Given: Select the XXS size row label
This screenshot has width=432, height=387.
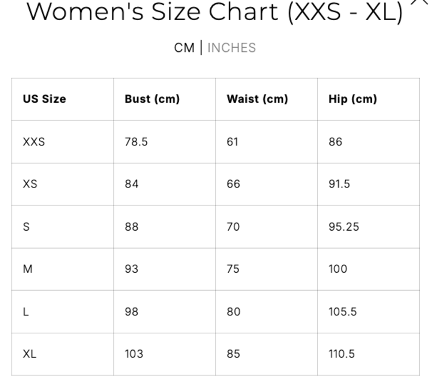Looking at the screenshot, I should pyautogui.click(x=34, y=141).
